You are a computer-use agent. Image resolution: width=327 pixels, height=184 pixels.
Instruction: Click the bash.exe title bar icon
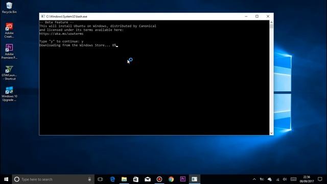click(43, 16)
